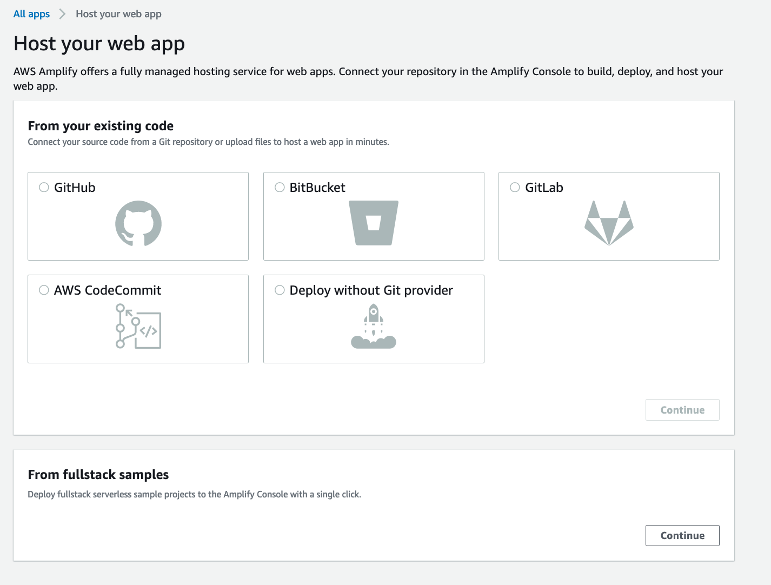This screenshot has height=585, width=771.
Task: Click the GitLab label text
Action: [544, 188]
